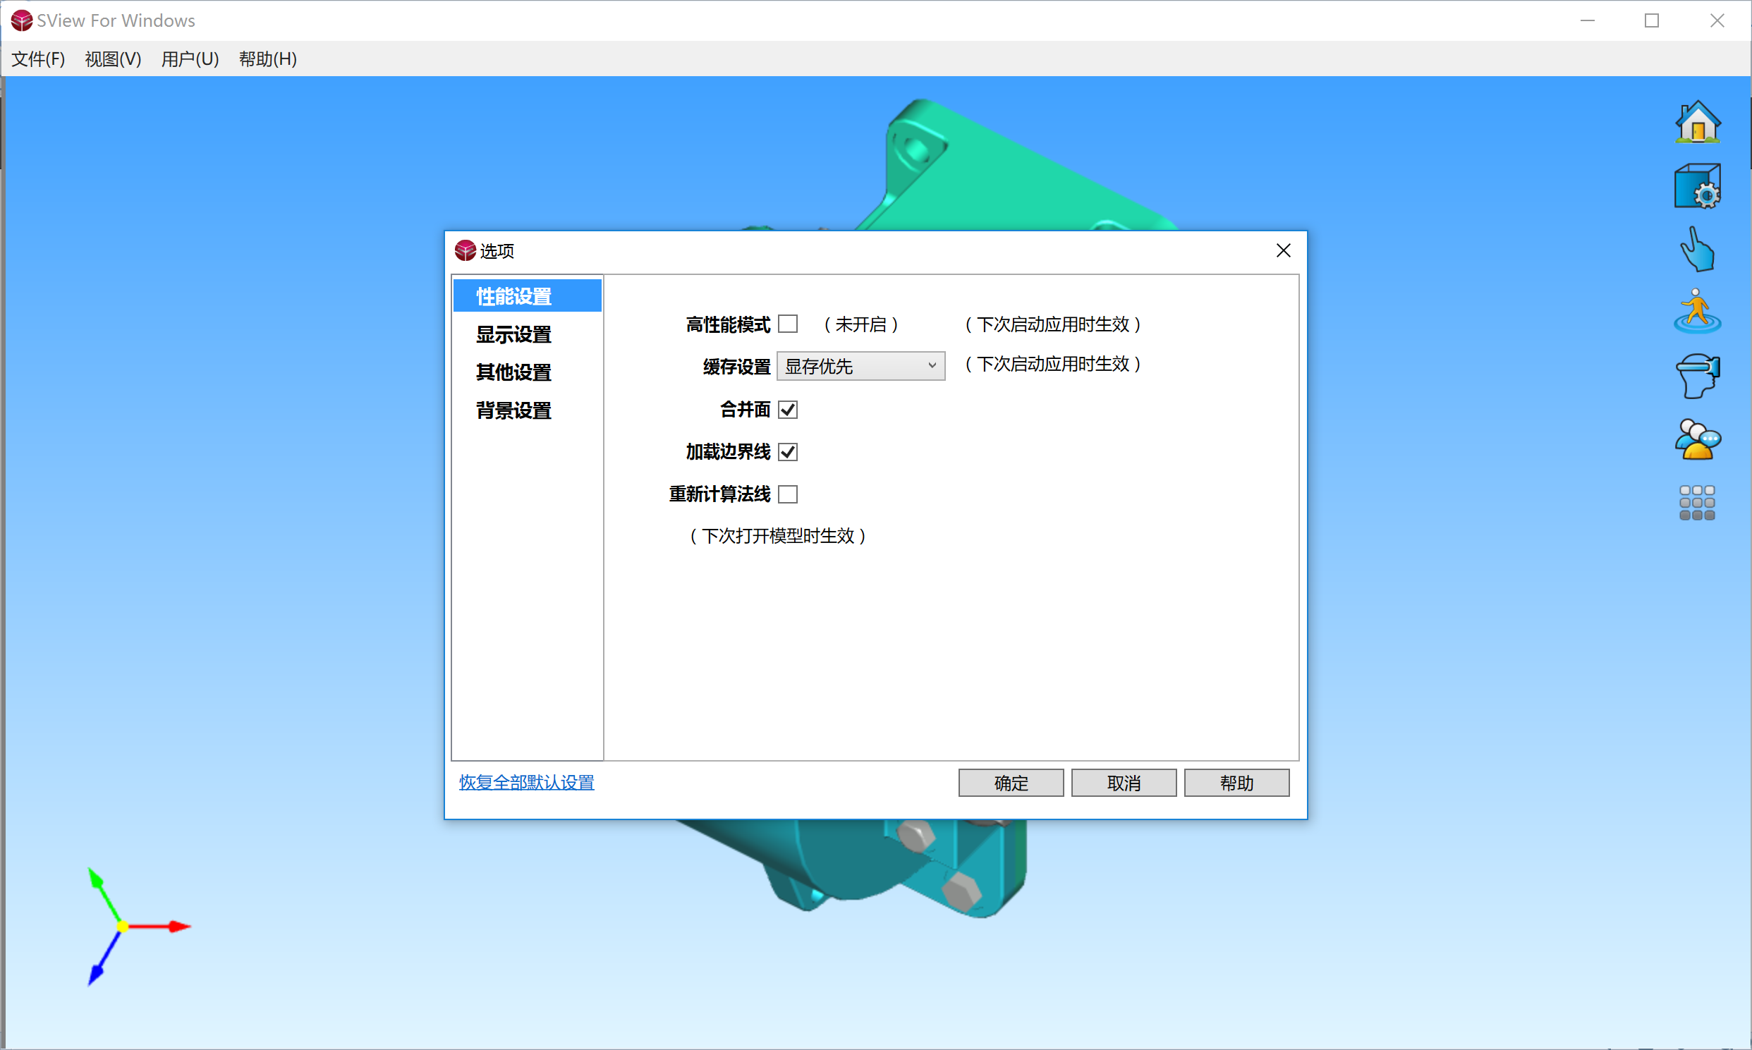The height and width of the screenshot is (1050, 1752).
Task: Click the SView logo in the main titlebar
Action: 21,20
